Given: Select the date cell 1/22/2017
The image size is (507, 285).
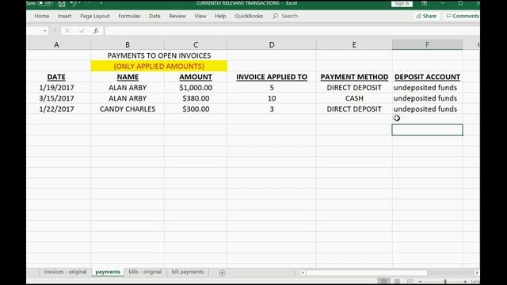Looking at the screenshot, I should pos(56,109).
